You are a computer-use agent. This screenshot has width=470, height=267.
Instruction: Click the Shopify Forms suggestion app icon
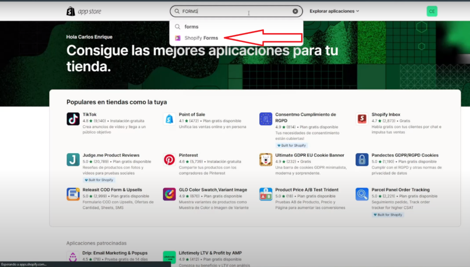click(178, 38)
